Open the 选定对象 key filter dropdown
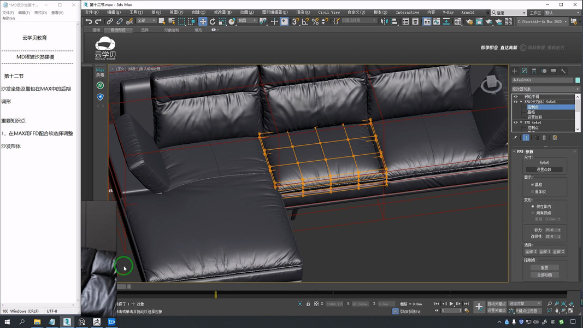The width and height of the screenshot is (583, 328). point(525,303)
